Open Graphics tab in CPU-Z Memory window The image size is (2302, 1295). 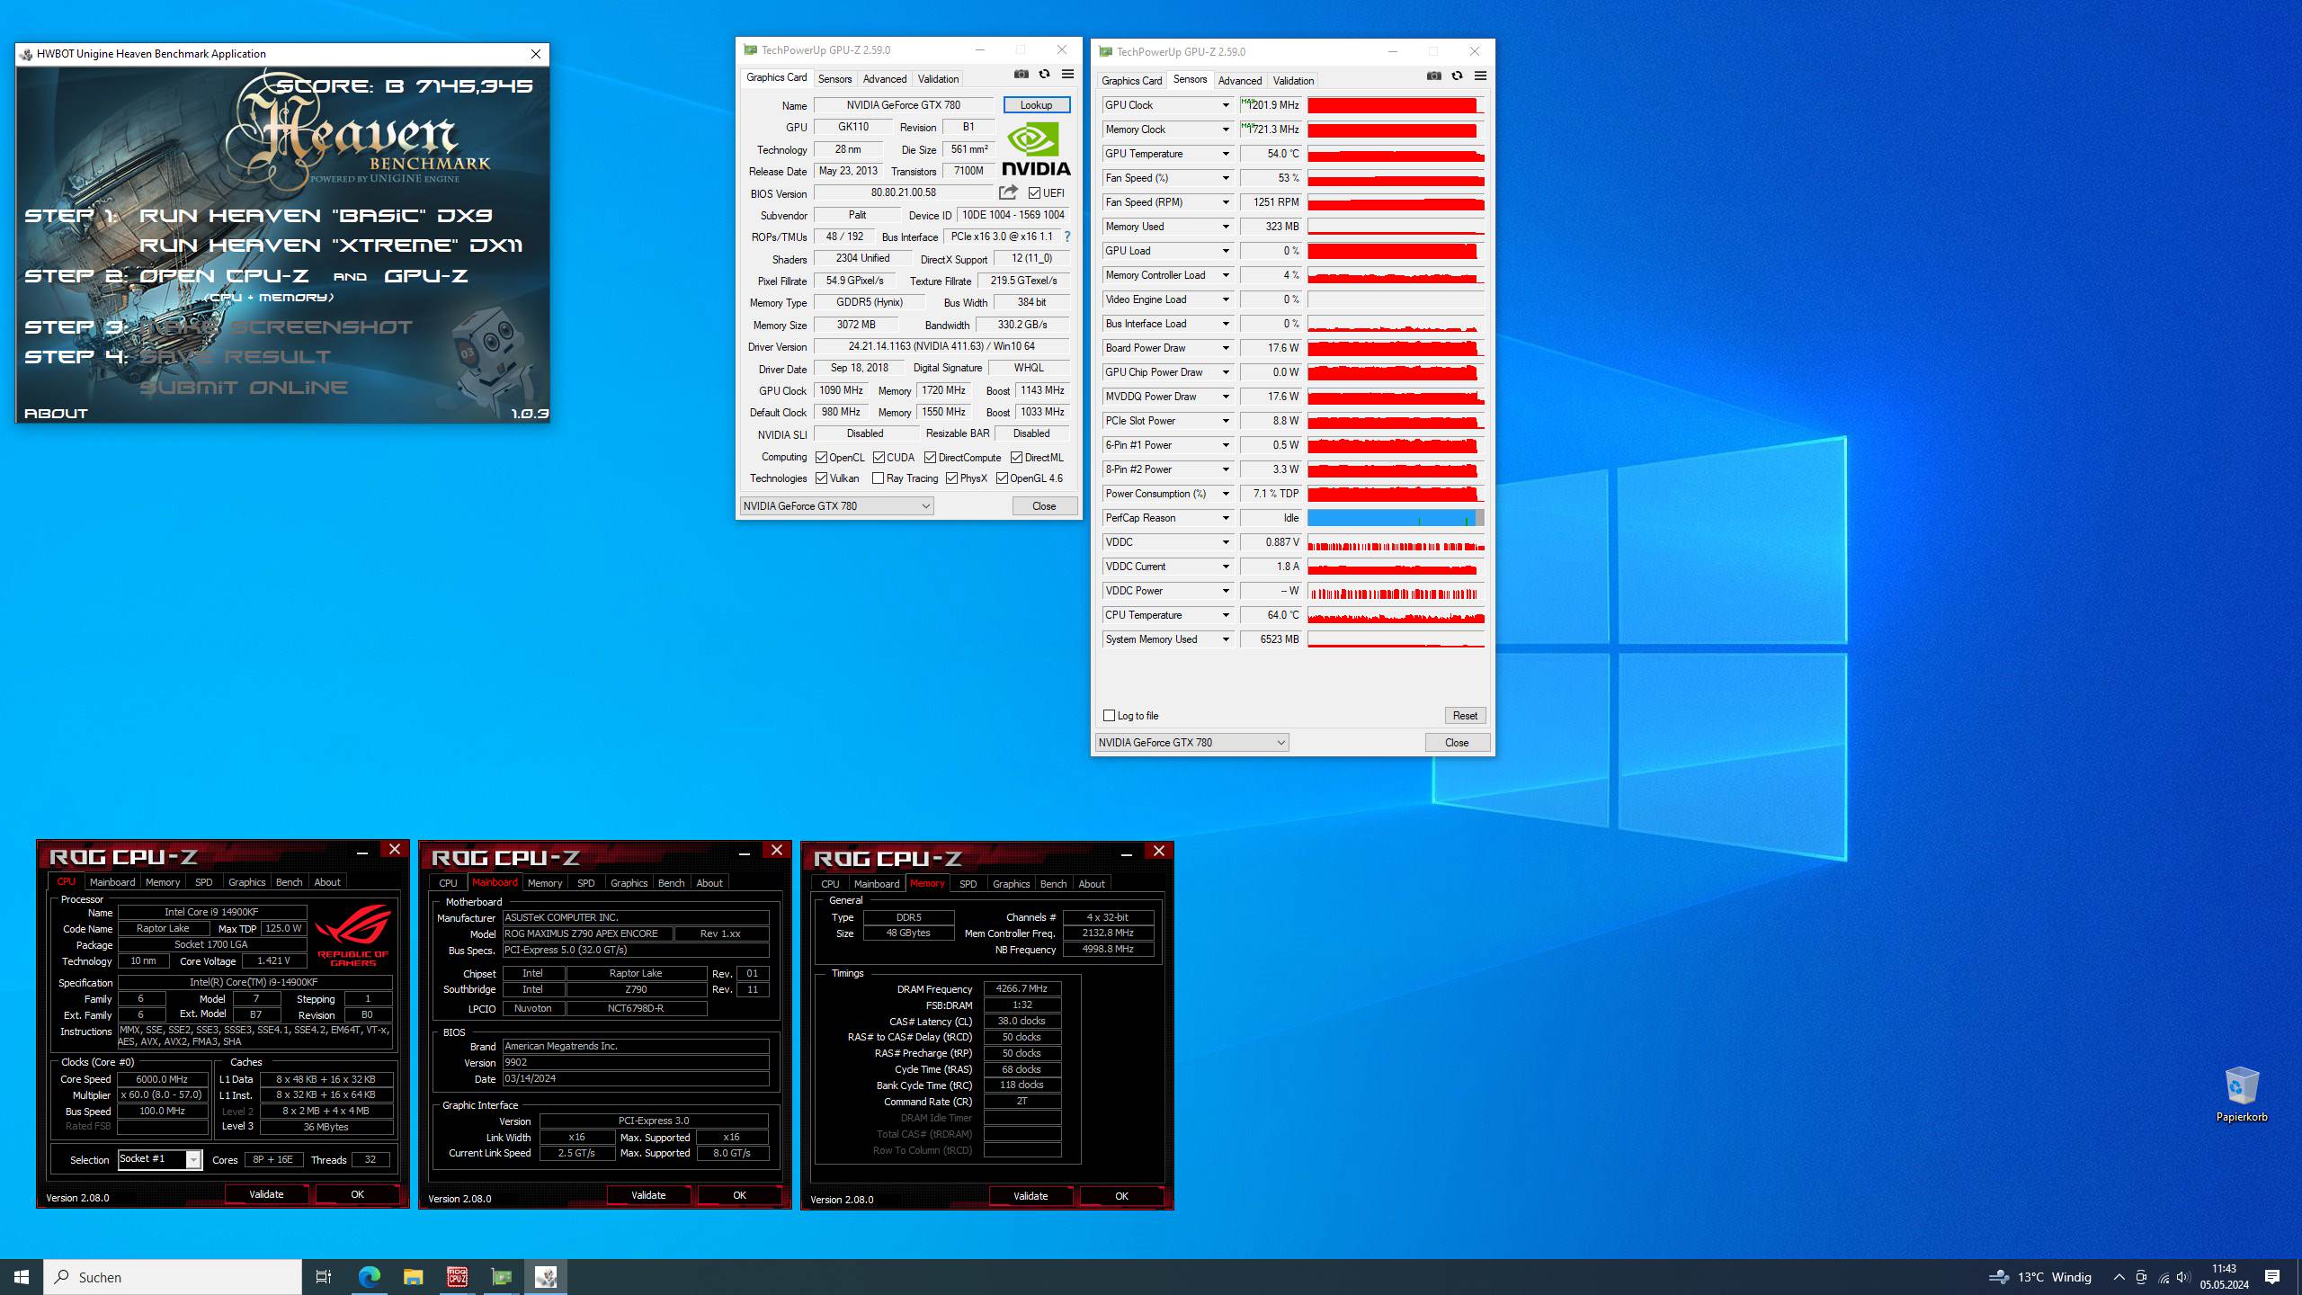tap(1011, 884)
